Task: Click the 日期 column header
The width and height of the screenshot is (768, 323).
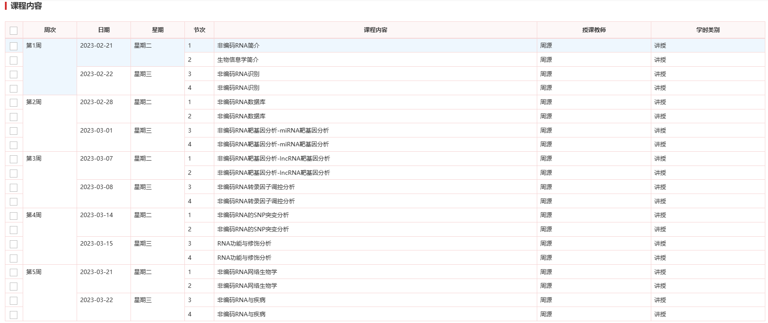Action: 104,30
